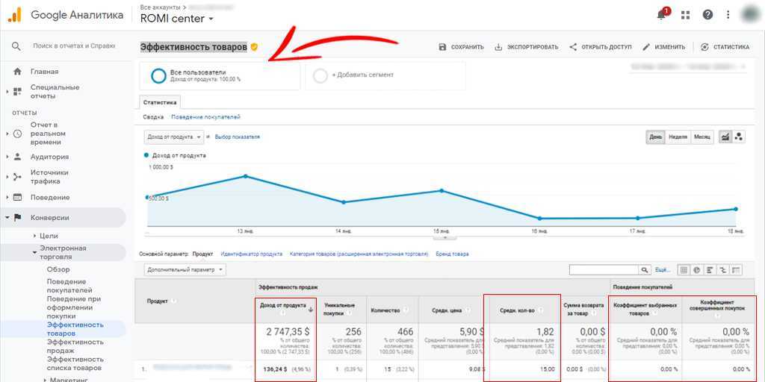Click the table search magnifier button
765x382 pixels.
click(644, 269)
